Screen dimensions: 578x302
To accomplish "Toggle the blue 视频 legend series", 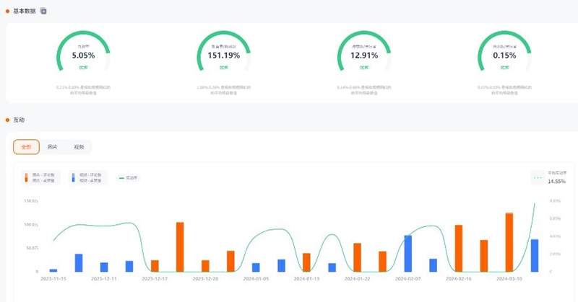I will 88,177.
